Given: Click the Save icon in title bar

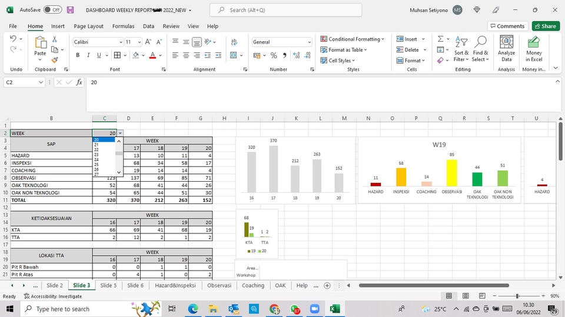Looking at the screenshot, I should (x=71, y=10).
